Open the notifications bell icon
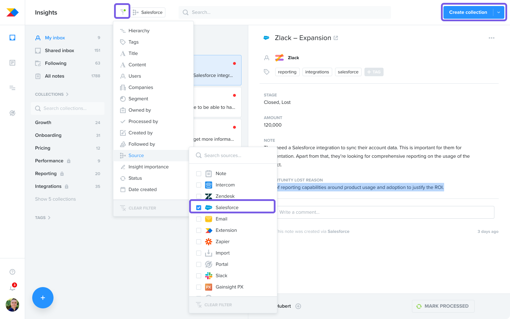The image size is (510, 319). coord(12,287)
